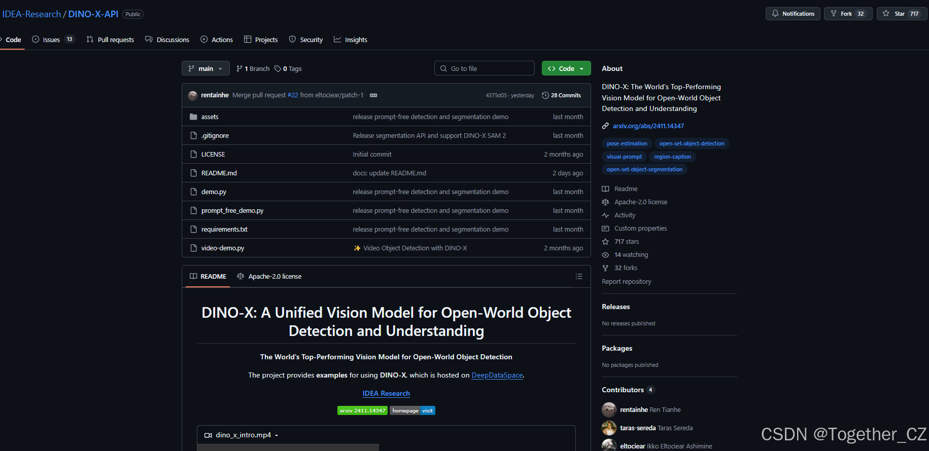Expand commit message ellipsis button
The image size is (929, 451).
[x=373, y=95]
